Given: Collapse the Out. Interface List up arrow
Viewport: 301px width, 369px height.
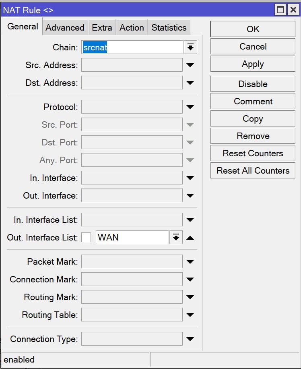Looking at the screenshot, I should point(190,238).
